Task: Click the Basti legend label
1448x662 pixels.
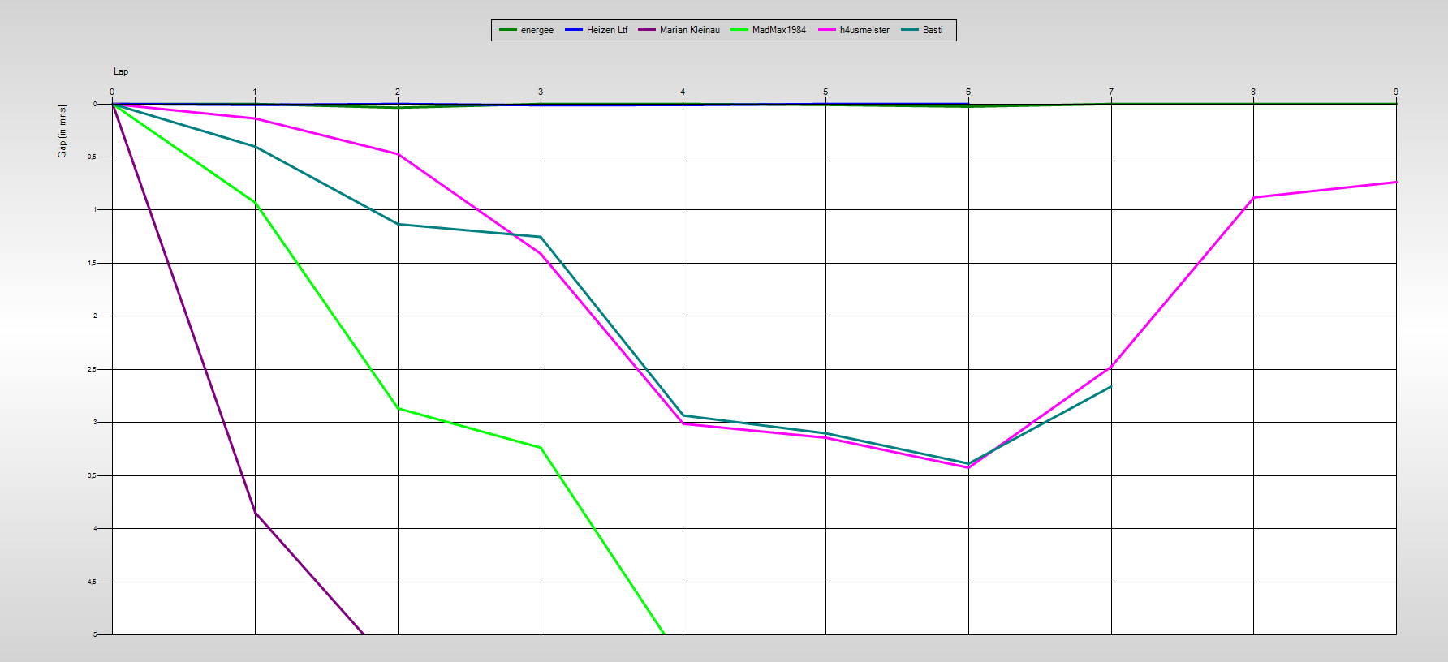Action: click(x=933, y=30)
